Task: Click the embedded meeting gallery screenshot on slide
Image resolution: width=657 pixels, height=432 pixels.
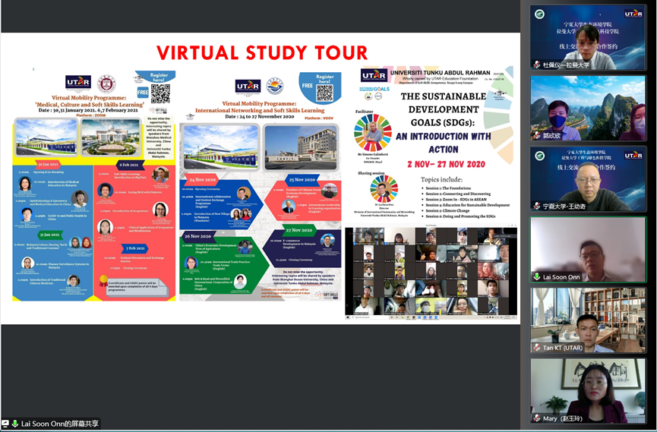Action: 431,273
